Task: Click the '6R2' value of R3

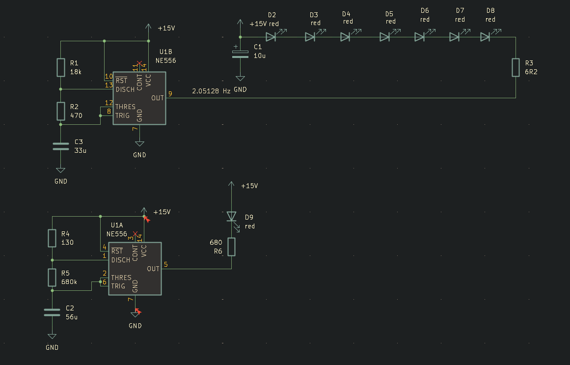Action: tap(531, 72)
